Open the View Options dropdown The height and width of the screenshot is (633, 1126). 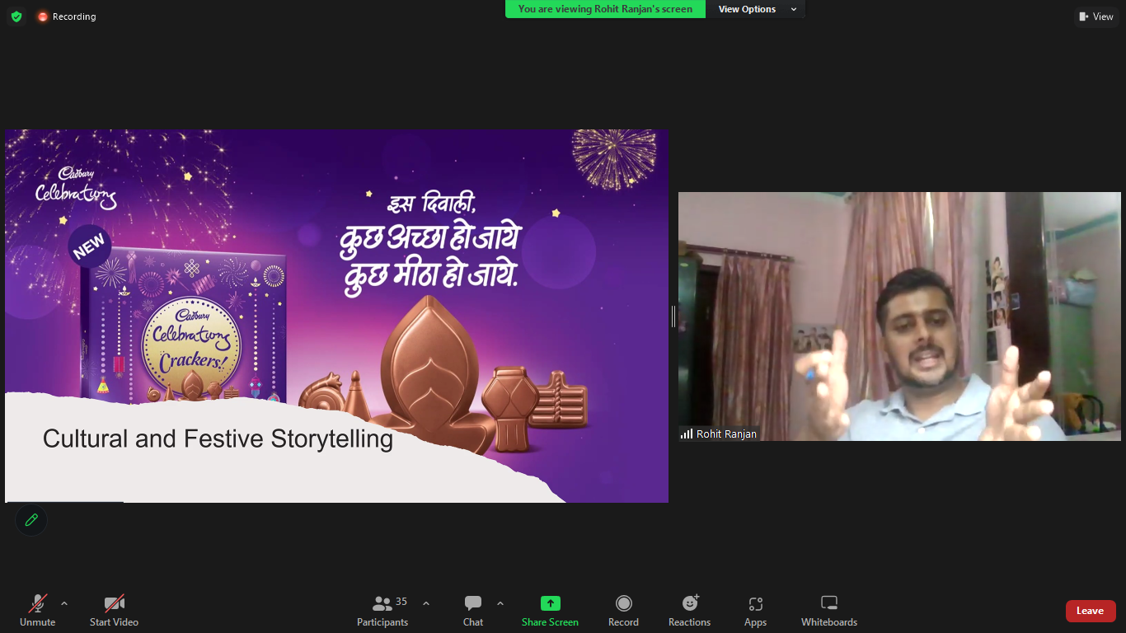point(758,9)
